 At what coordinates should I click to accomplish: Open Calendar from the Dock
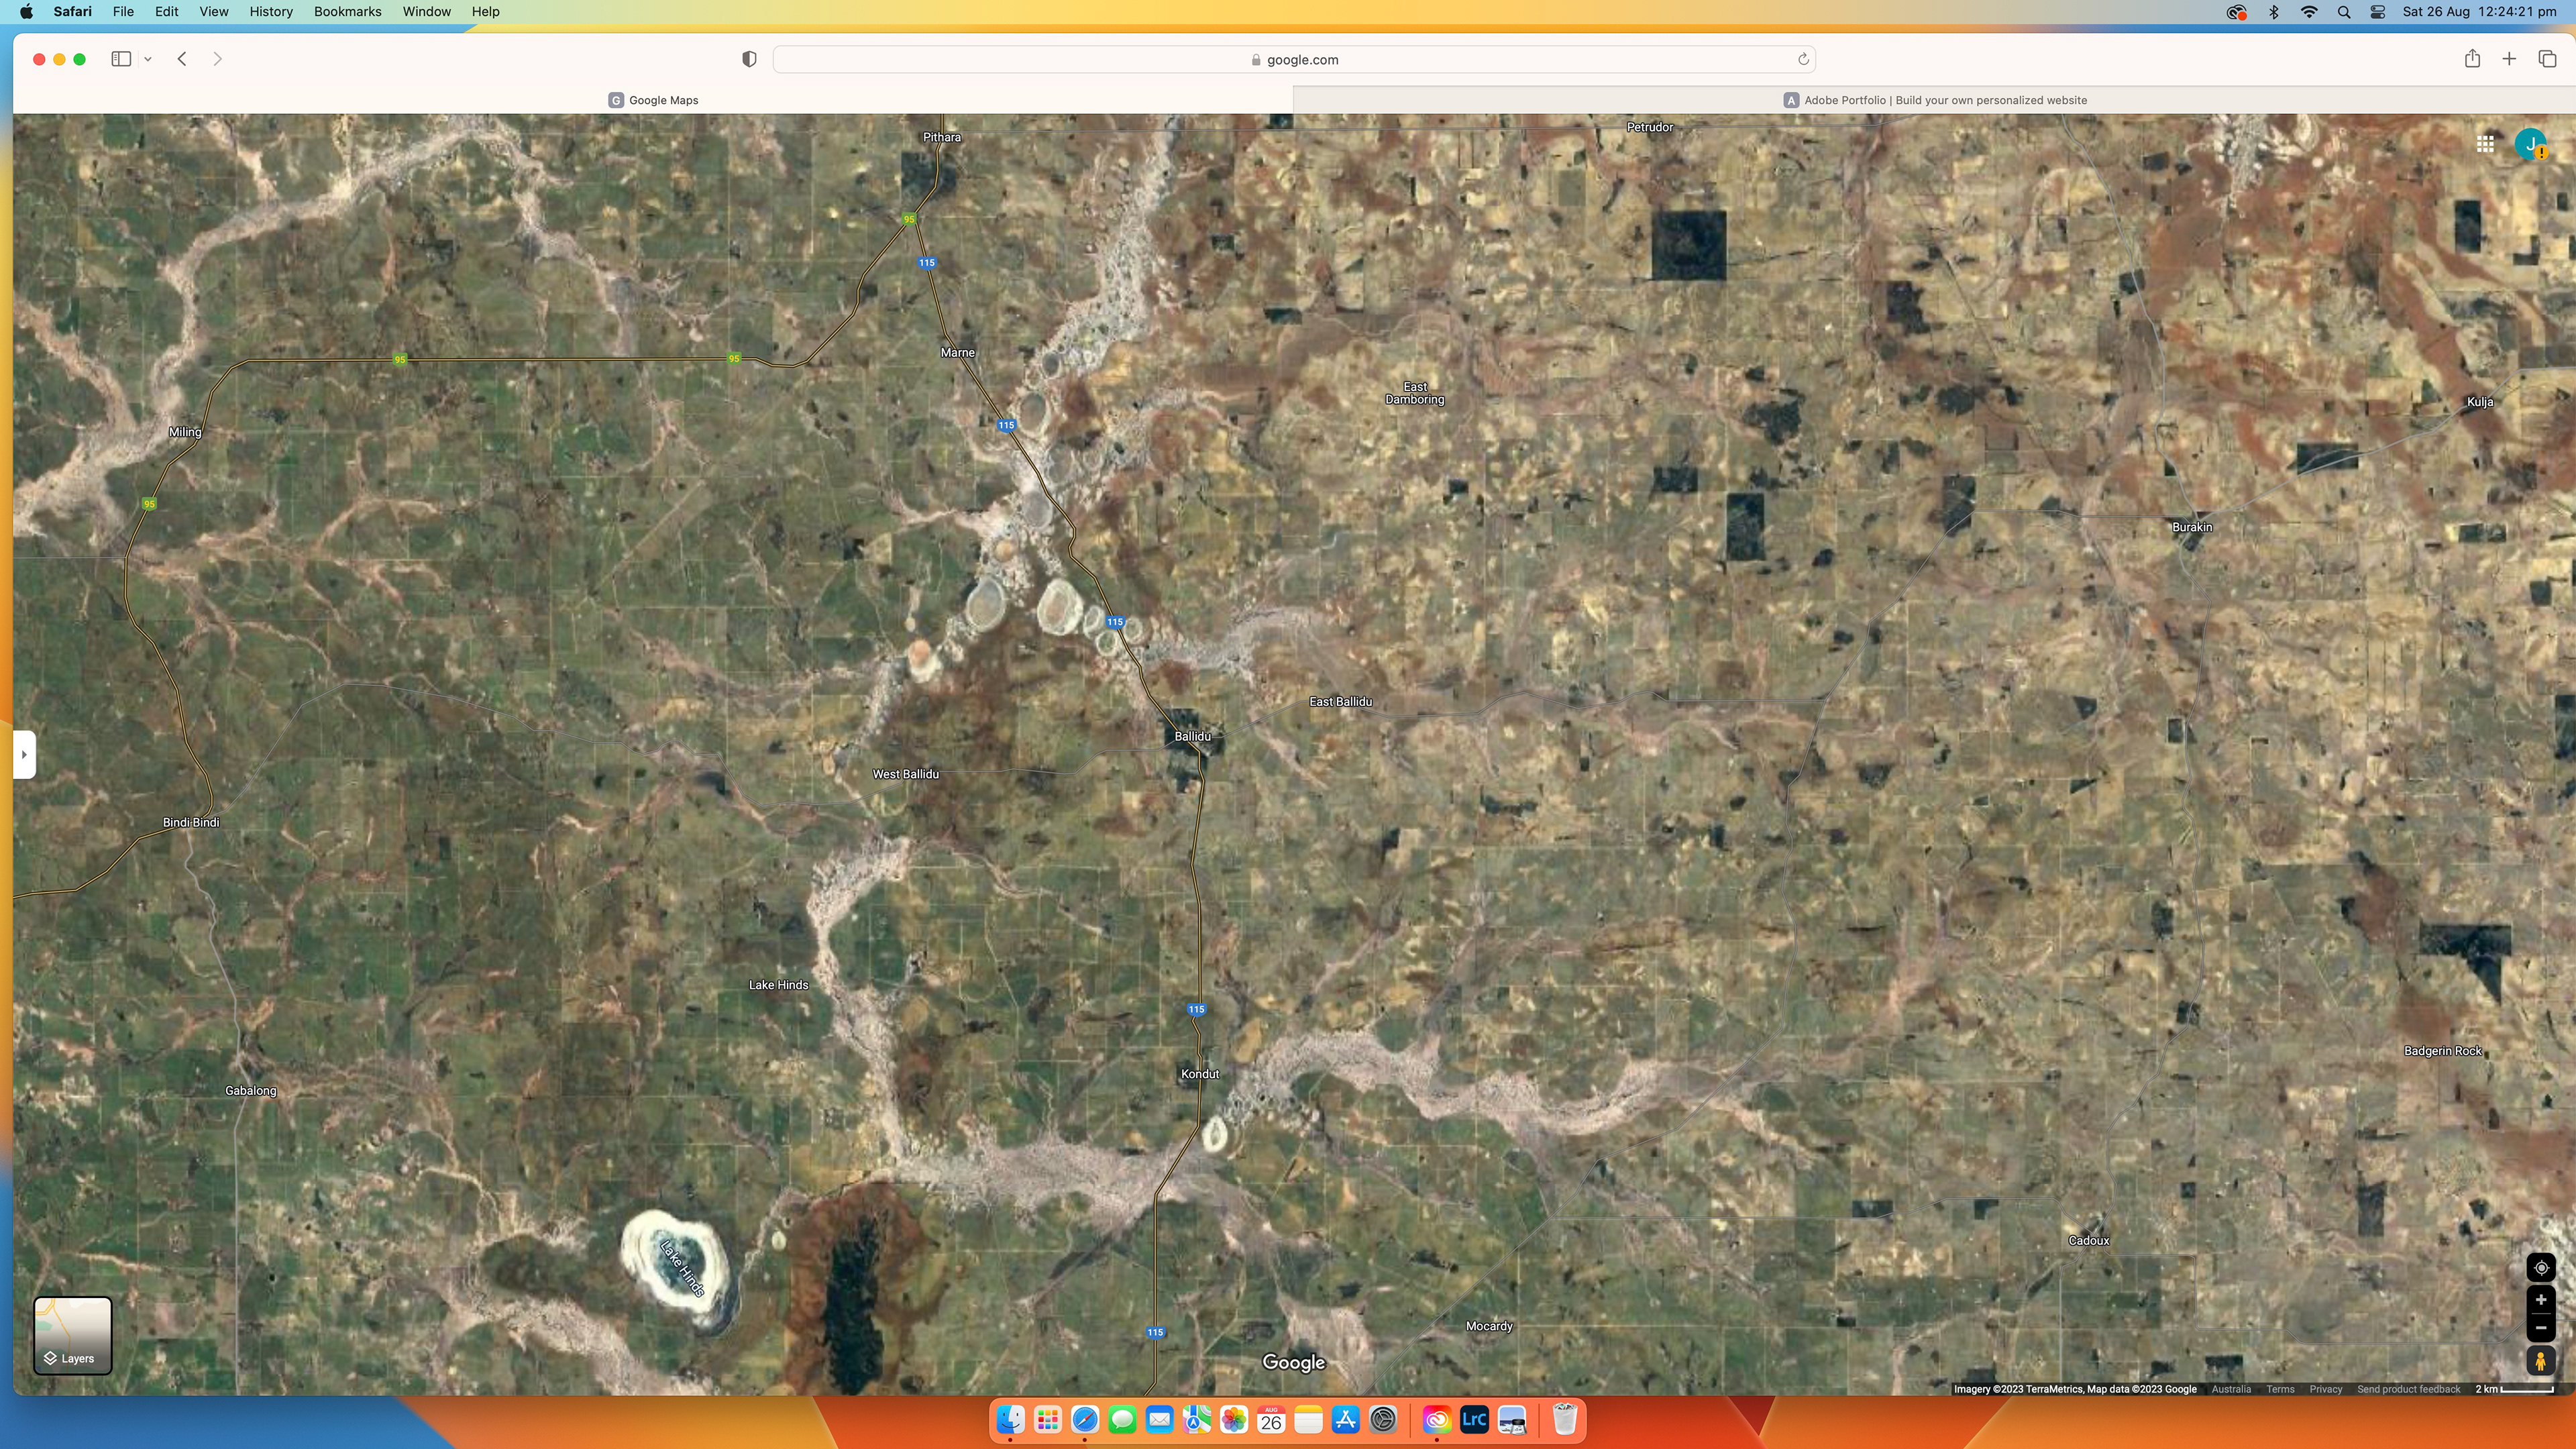(1271, 1420)
